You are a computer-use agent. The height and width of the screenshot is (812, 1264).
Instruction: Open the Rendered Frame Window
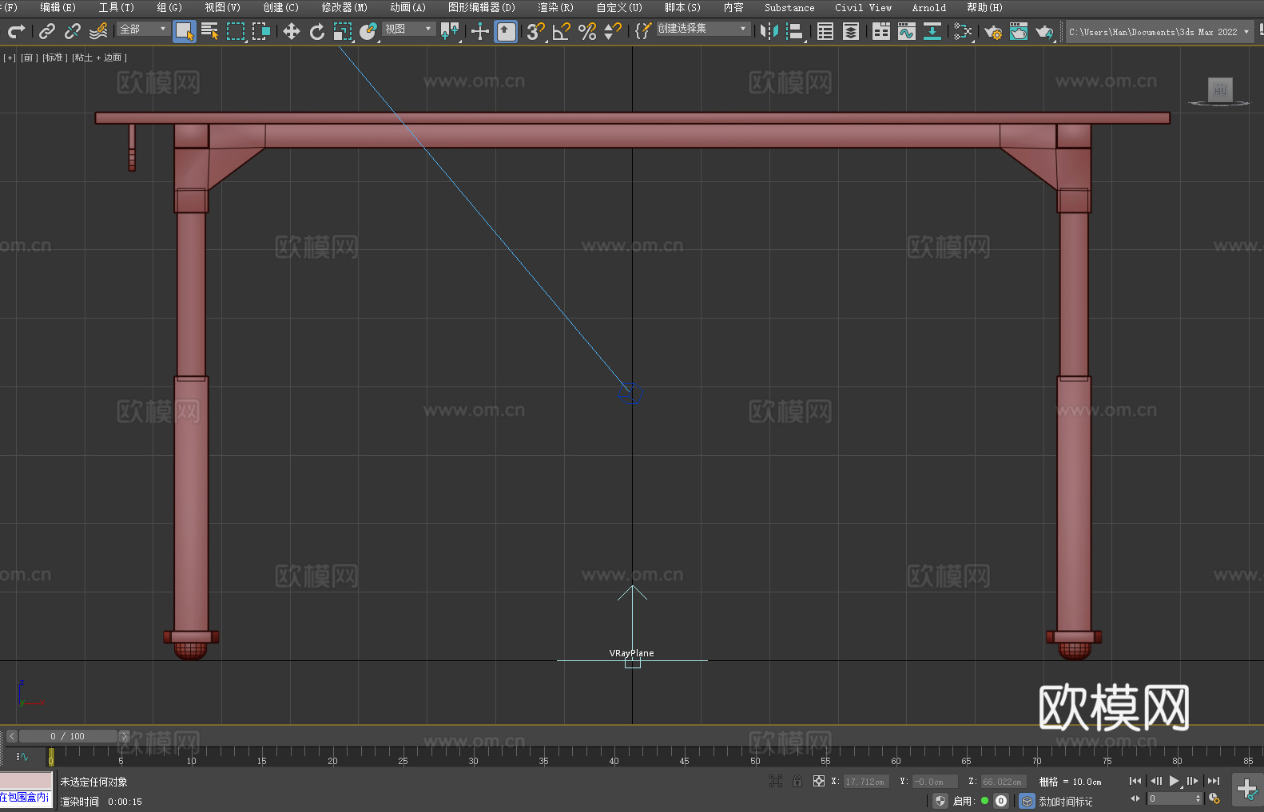[1019, 31]
